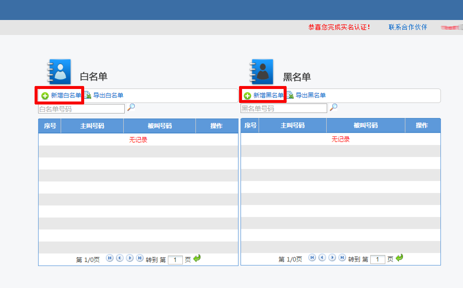Click the whitelist address book icon
The width and height of the screenshot is (463, 288).
click(x=59, y=70)
